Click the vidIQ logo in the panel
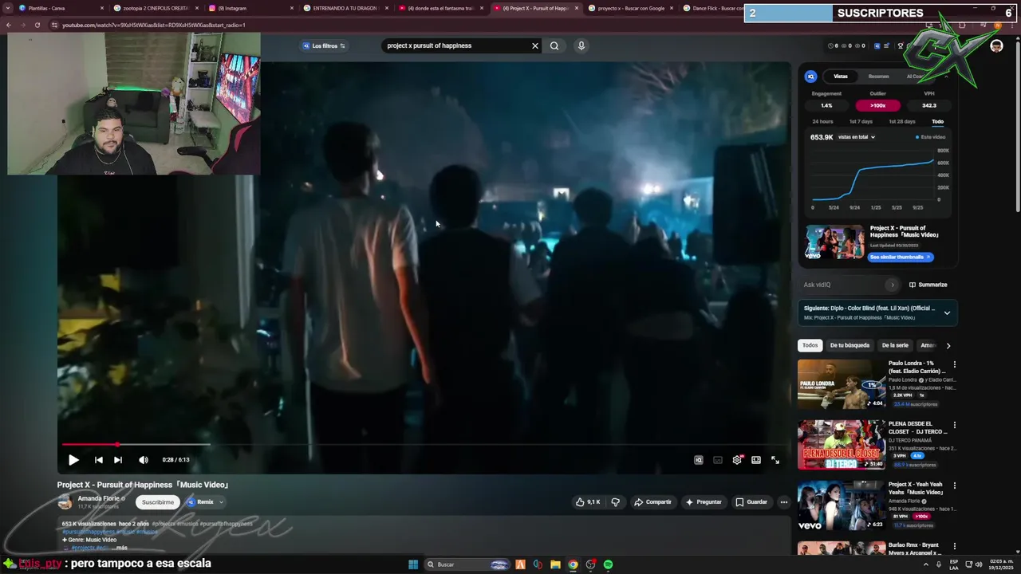The width and height of the screenshot is (1021, 574). pyautogui.click(x=811, y=77)
